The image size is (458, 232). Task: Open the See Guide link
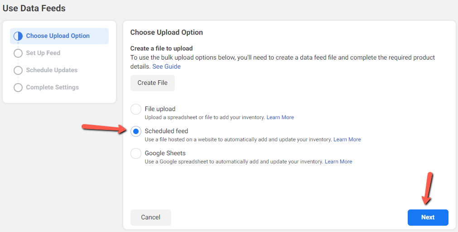pyautogui.click(x=167, y=66)
